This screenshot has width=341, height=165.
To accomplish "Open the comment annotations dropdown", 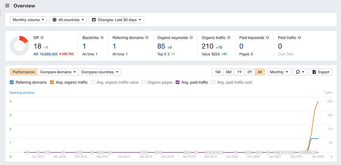I will (300, 72).
